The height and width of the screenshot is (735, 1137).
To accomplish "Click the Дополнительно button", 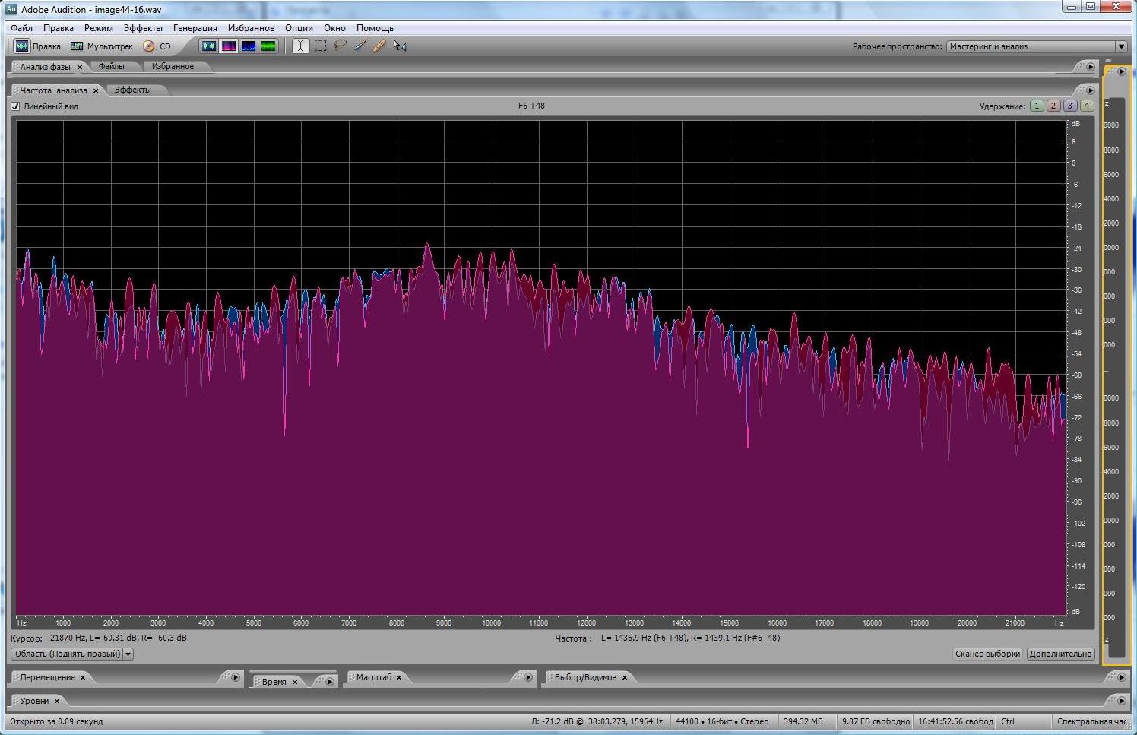I will [1060, 654].
